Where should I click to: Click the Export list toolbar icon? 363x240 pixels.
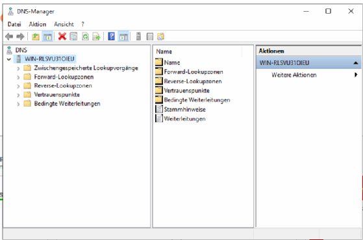click(x=96, y=36)
